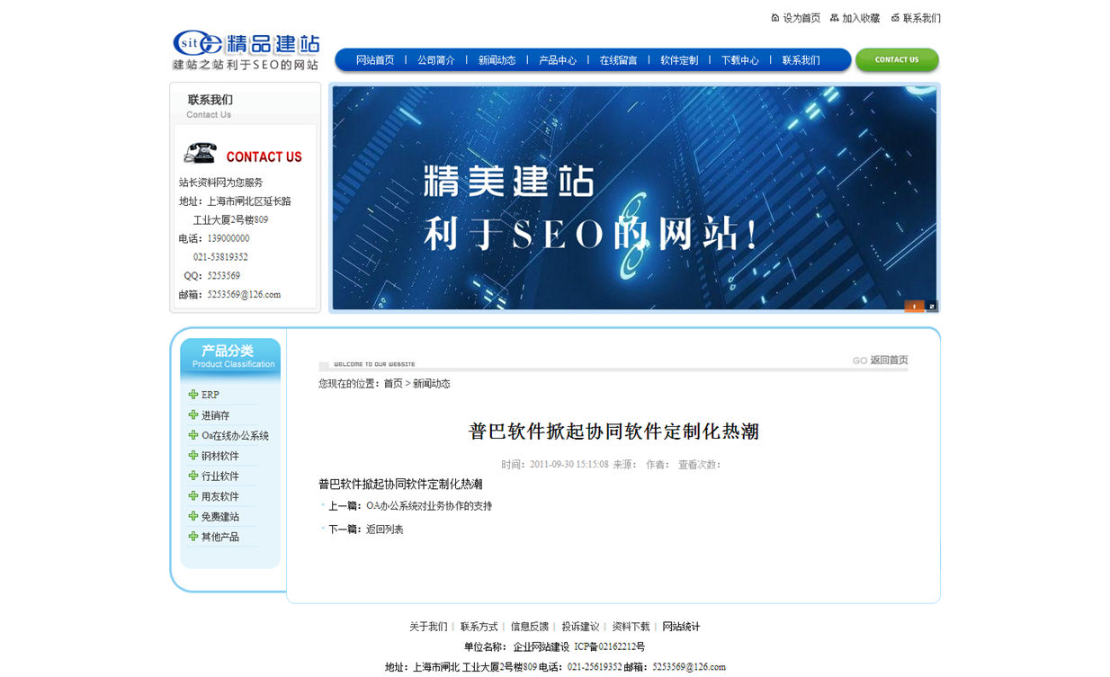This screenshot has width=1110, height=677.
Task: Click green plus icon next to ERP
Action: 193,395
